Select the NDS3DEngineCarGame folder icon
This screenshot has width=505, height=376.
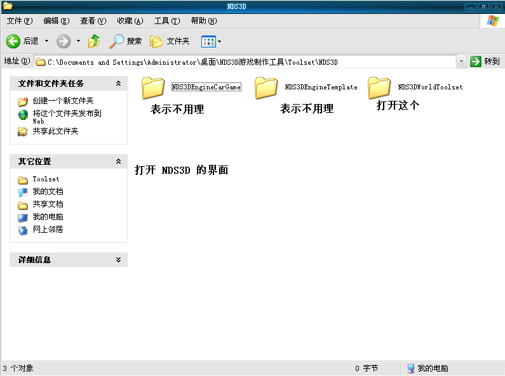153,88
